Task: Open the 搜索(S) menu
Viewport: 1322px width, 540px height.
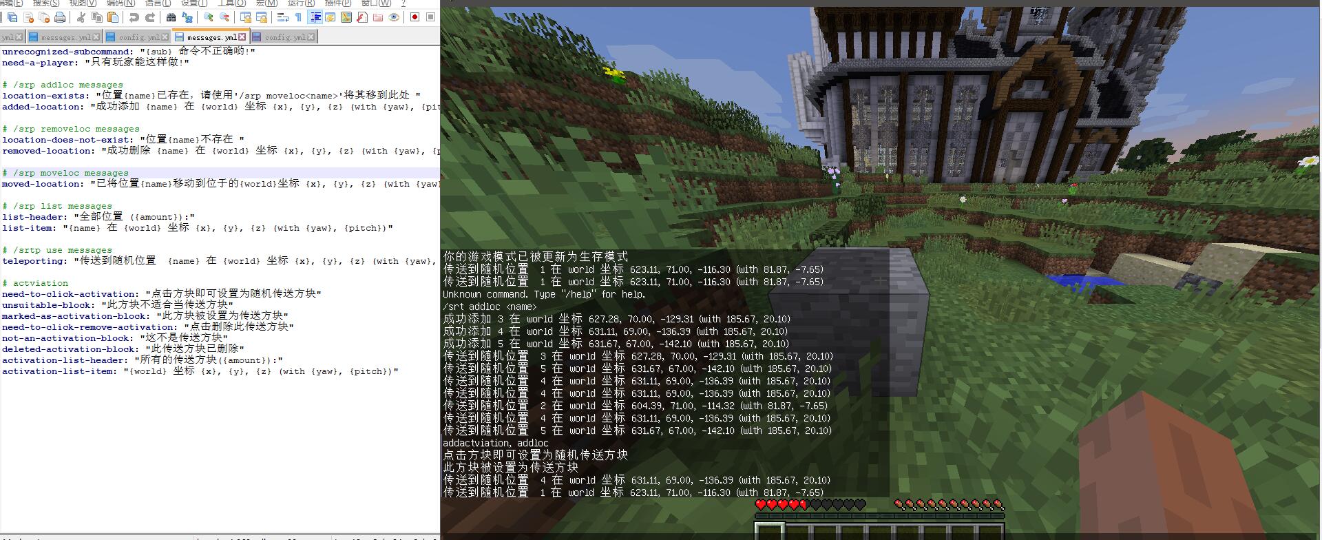Action: [x=46, y=3]
